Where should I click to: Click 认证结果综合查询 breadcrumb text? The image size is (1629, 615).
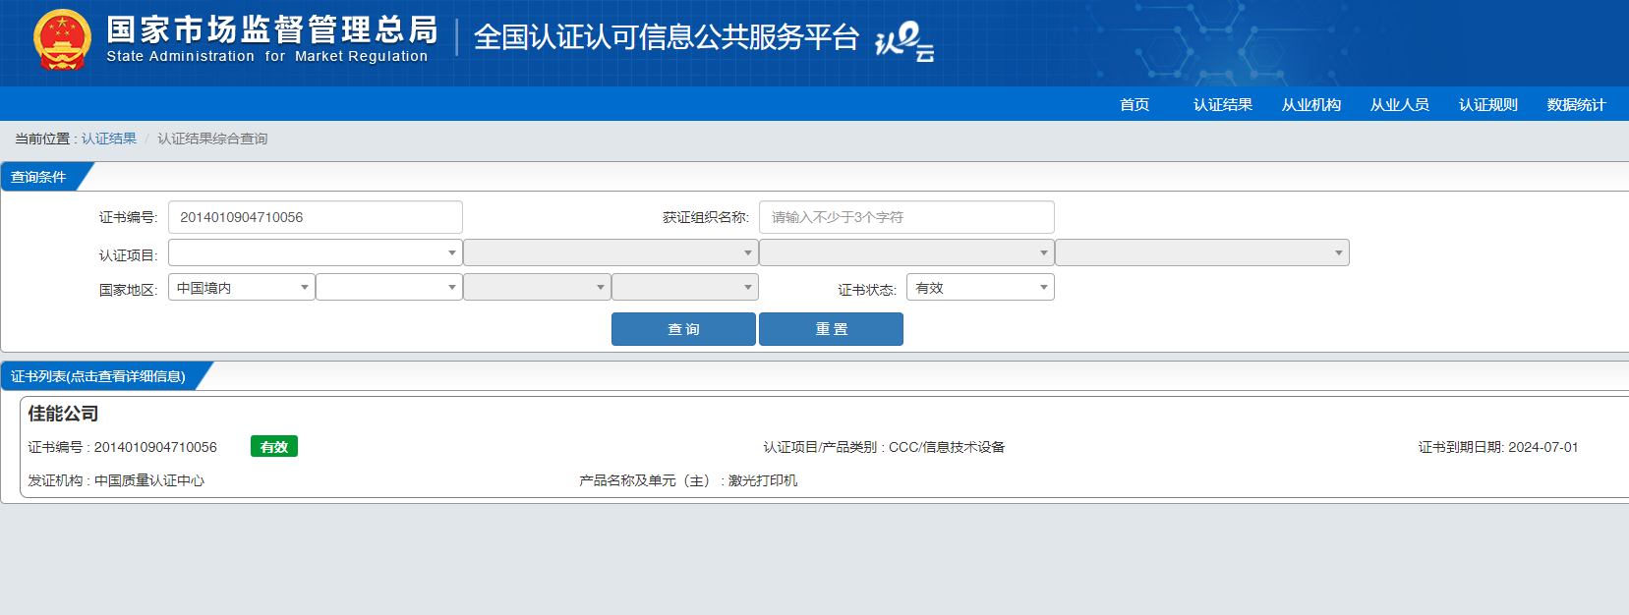(x=212, y=139)
